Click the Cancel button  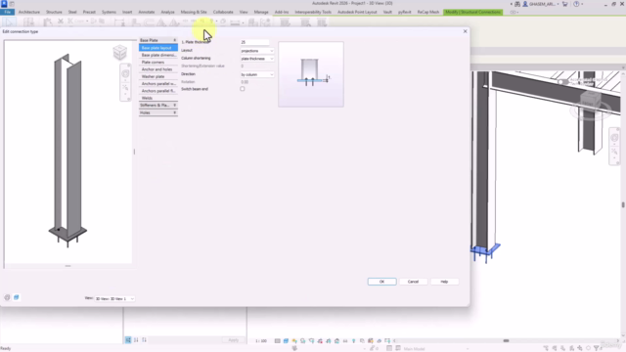click(x=413, y=282)
